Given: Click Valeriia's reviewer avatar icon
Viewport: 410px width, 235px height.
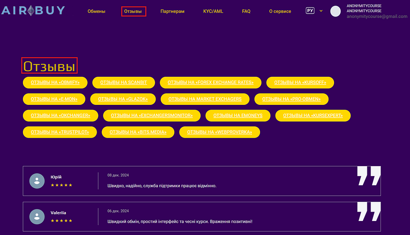Looking at the screenshot, I should point(37,216).
